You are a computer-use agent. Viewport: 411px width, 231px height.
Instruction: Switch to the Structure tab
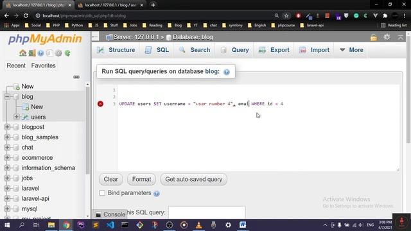(x=116, y=50)
